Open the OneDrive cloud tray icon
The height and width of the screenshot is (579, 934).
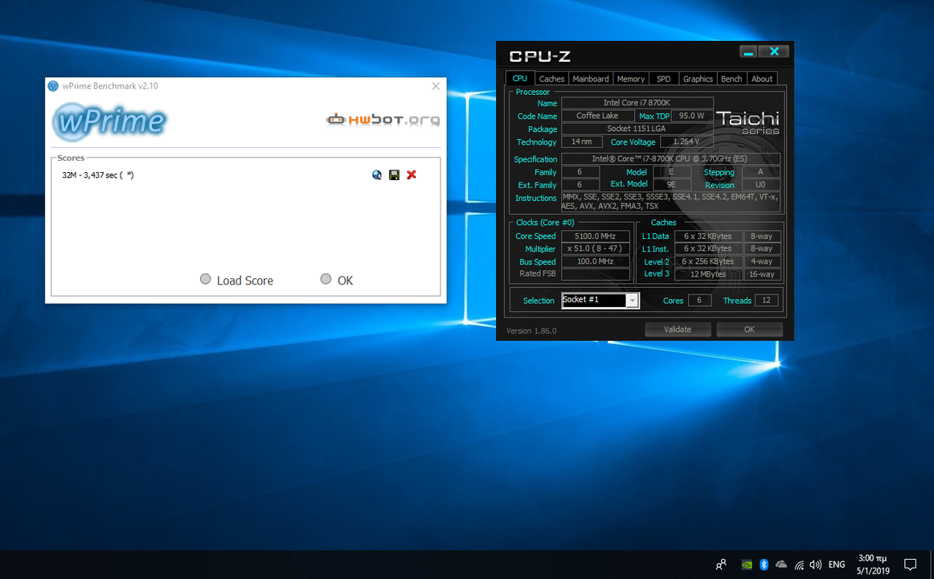tap(781, 564)
